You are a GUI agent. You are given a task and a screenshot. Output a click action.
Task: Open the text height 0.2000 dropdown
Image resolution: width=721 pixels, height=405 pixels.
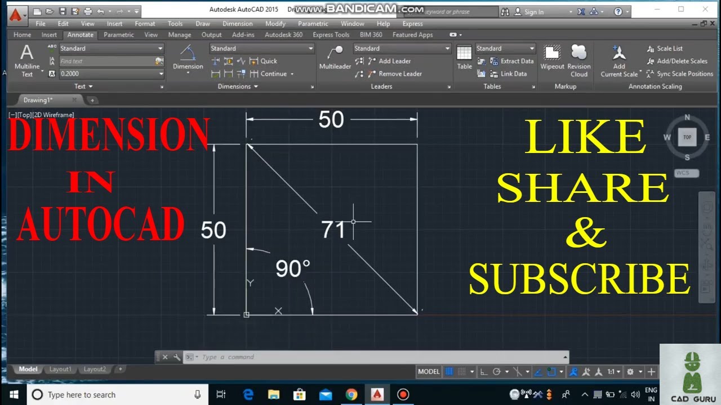click(112, 74)
